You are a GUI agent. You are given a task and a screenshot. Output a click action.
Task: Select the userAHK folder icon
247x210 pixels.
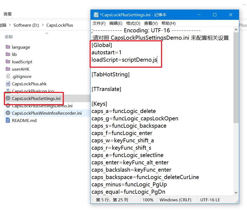point(8,69)
